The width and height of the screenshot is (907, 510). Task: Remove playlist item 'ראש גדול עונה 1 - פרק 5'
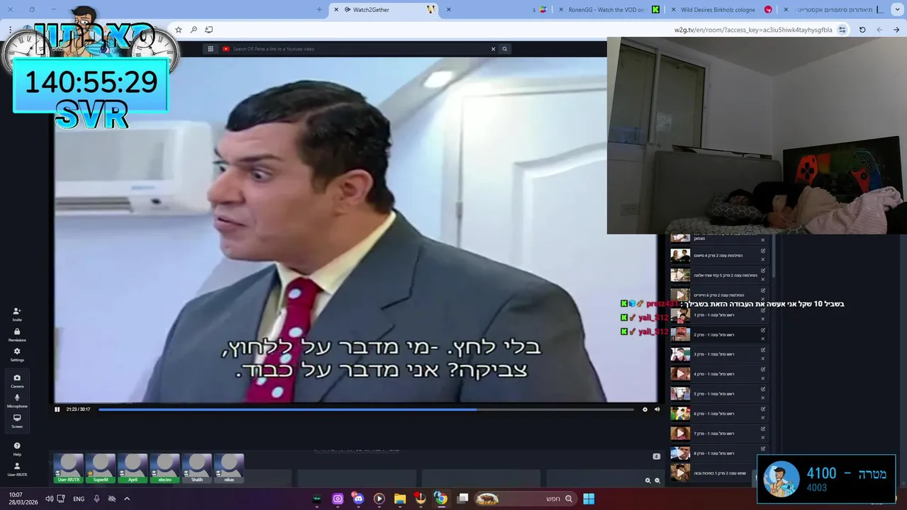pyautogui.click(x=763, y=398)
